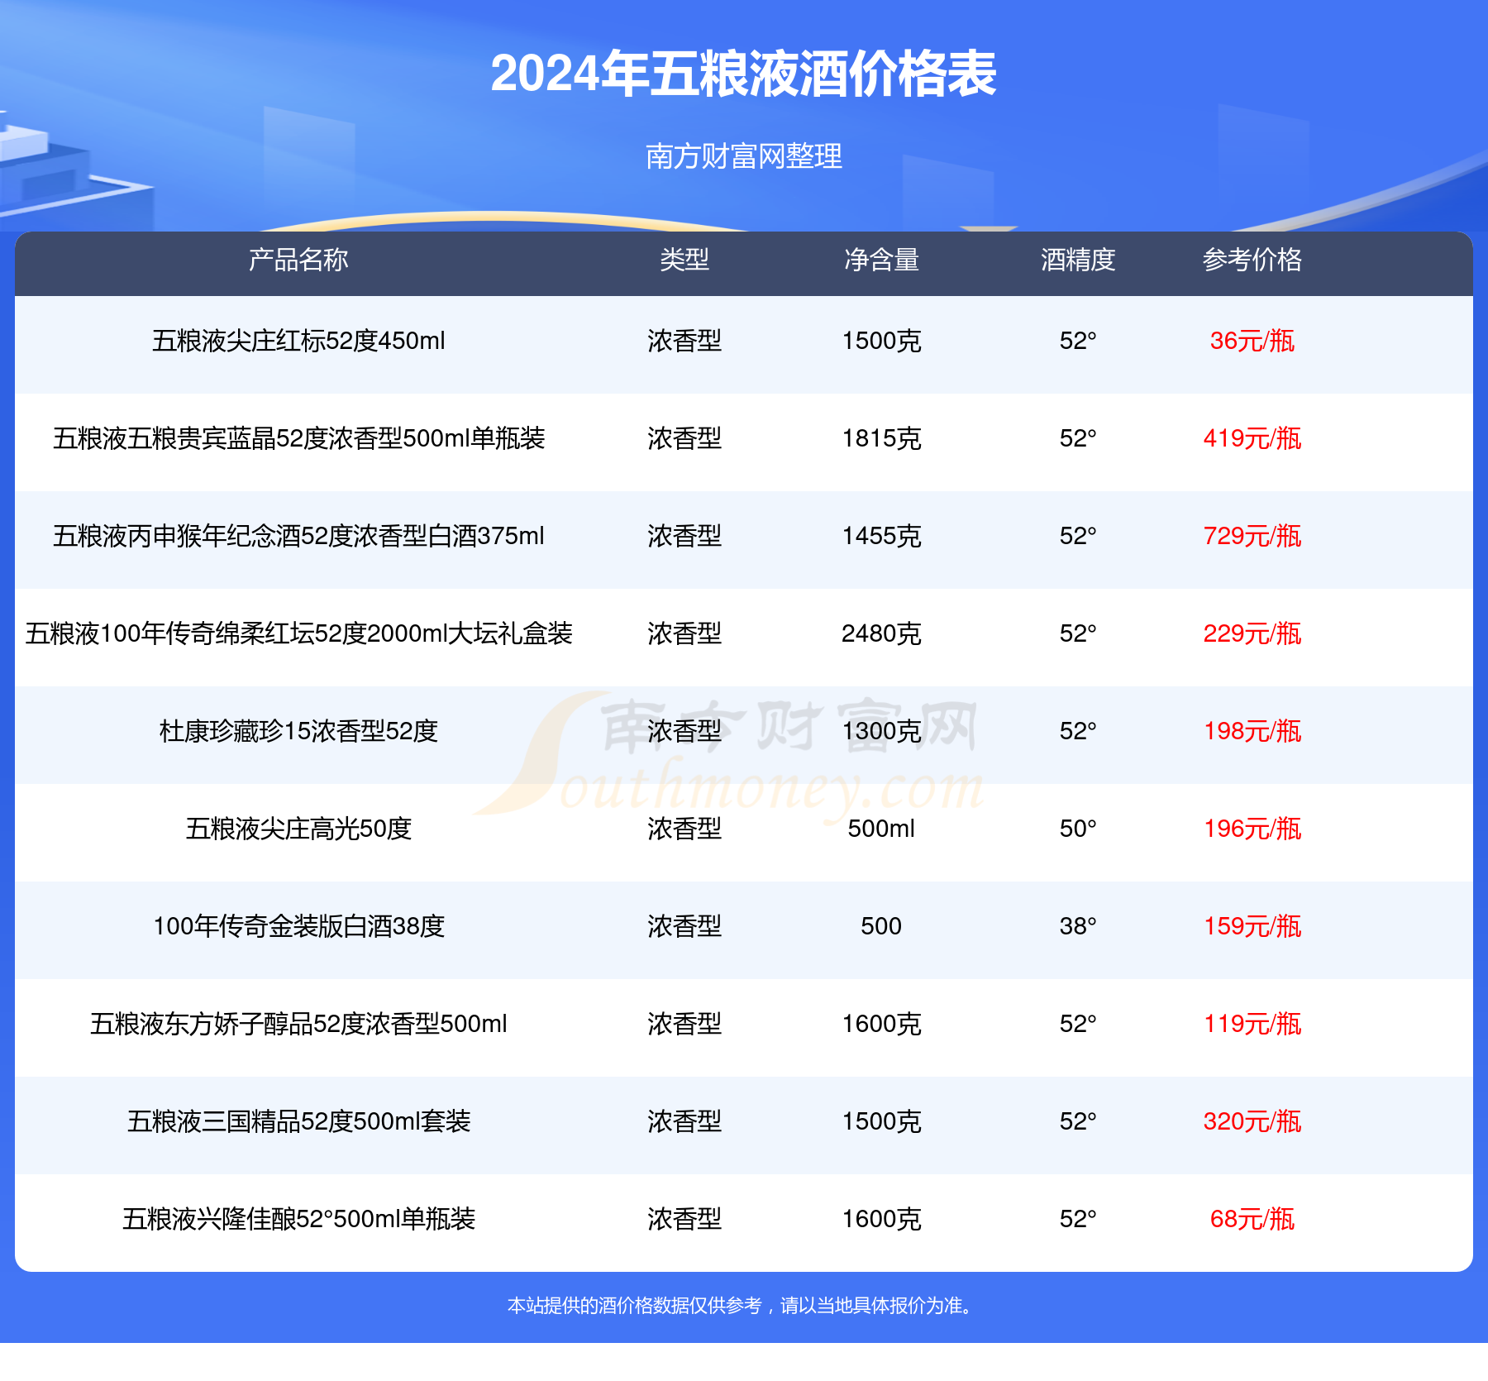
Task: Click 1600克 in the 五粮液东方娇子 row
Action: (881, 1024)
